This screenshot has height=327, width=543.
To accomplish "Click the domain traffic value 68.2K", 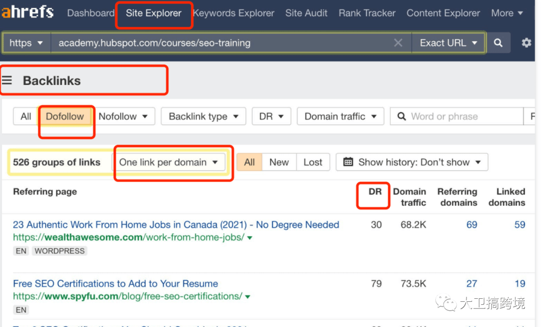I will [413, 225].
